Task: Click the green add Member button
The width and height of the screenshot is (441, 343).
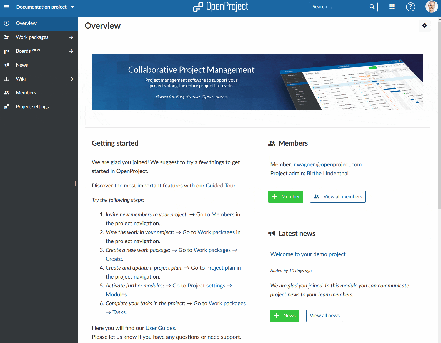Action: [285, 197]
